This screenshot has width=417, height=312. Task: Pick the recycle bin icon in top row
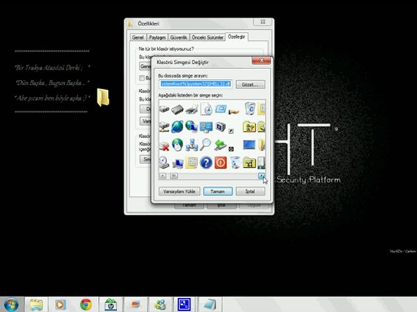point(250,108)
